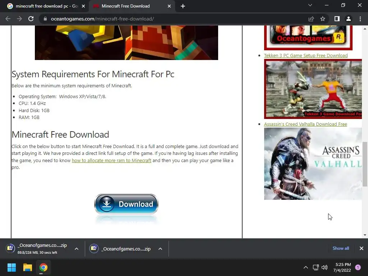The height and width of the screenshot is (276, 368).
Task: Click the Oceantogames banner image
Action: (x=308, y=37)
